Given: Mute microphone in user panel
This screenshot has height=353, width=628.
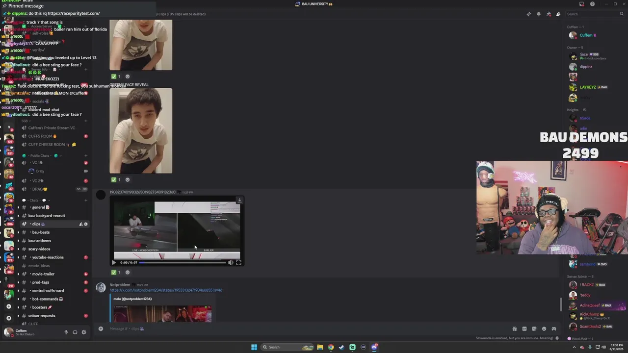Looking at the screenshot, I should (66, 332).
